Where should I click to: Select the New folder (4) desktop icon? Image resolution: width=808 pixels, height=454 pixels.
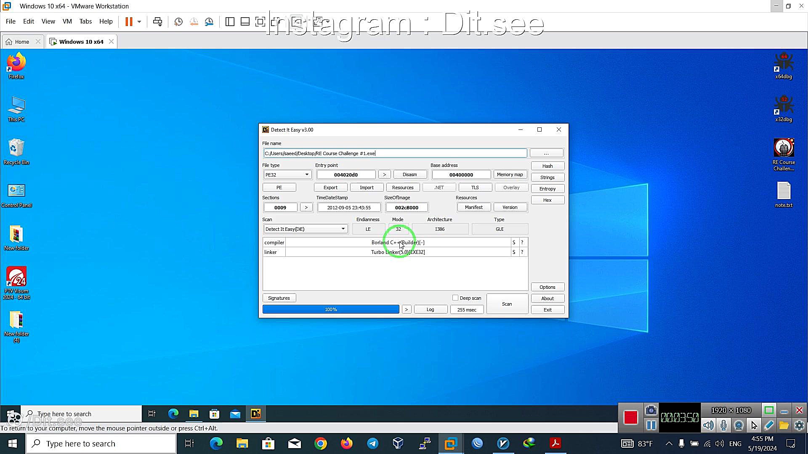[x=16, y=327]
